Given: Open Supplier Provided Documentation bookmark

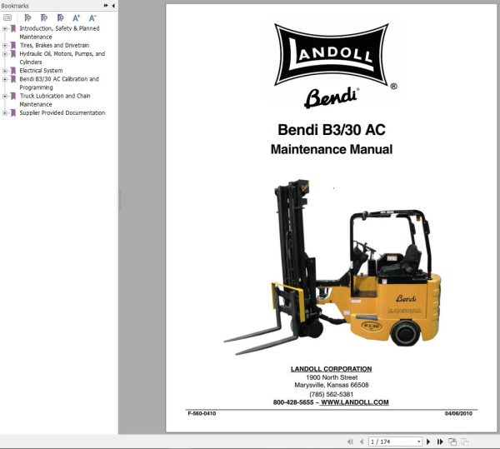Looking at the screenshot, I should (62, 112).
